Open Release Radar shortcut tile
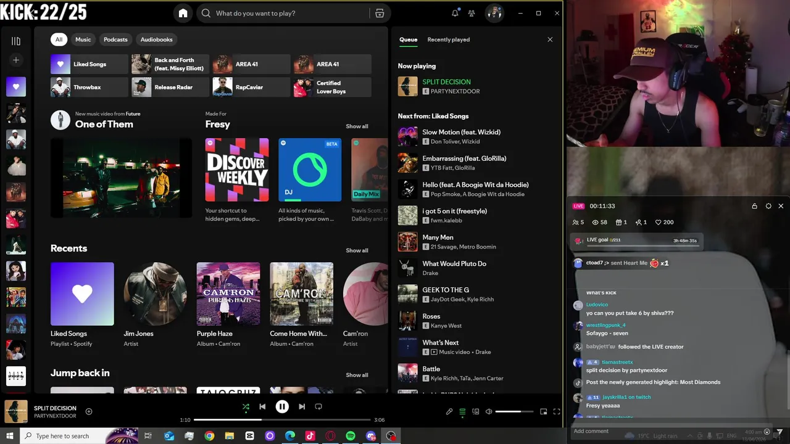 (x=170, y=87)
